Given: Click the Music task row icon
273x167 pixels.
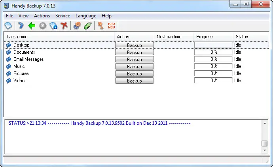Looking at the screenshot, I should (x=8, y=66).
